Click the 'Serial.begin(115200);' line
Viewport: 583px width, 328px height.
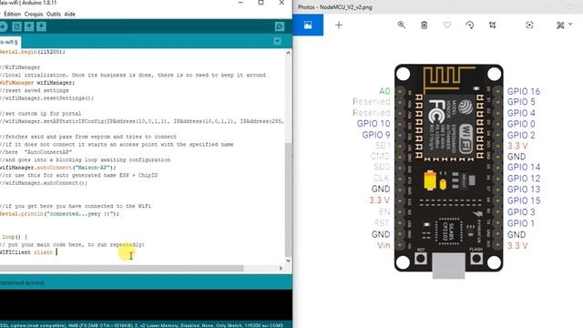pos(33,52)
